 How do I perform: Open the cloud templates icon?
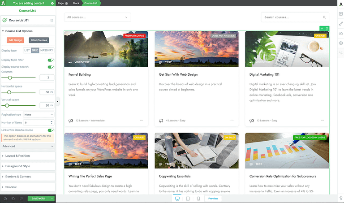tap(340, 33)
